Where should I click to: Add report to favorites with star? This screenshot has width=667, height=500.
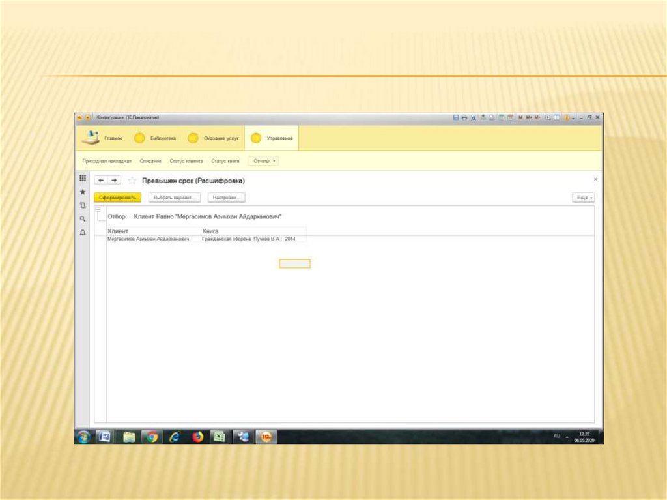132,181
